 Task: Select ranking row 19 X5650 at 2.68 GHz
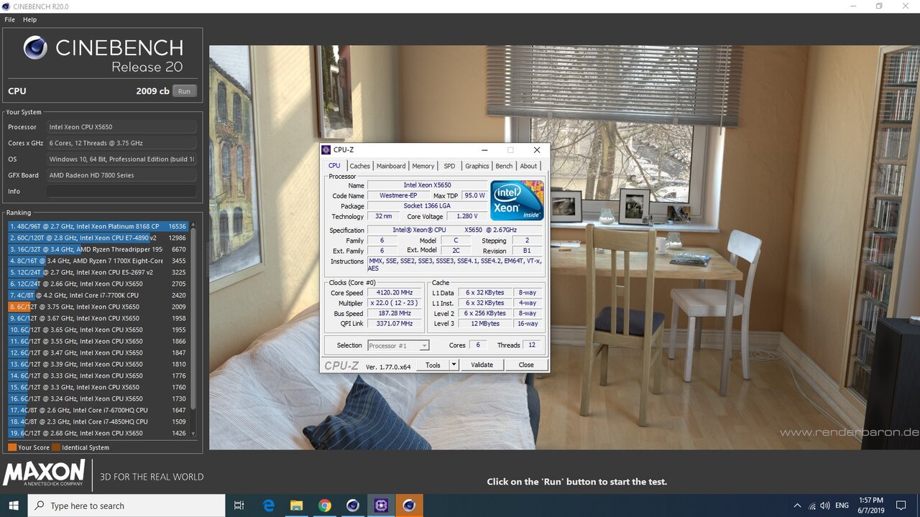click(x=98, y=433)
